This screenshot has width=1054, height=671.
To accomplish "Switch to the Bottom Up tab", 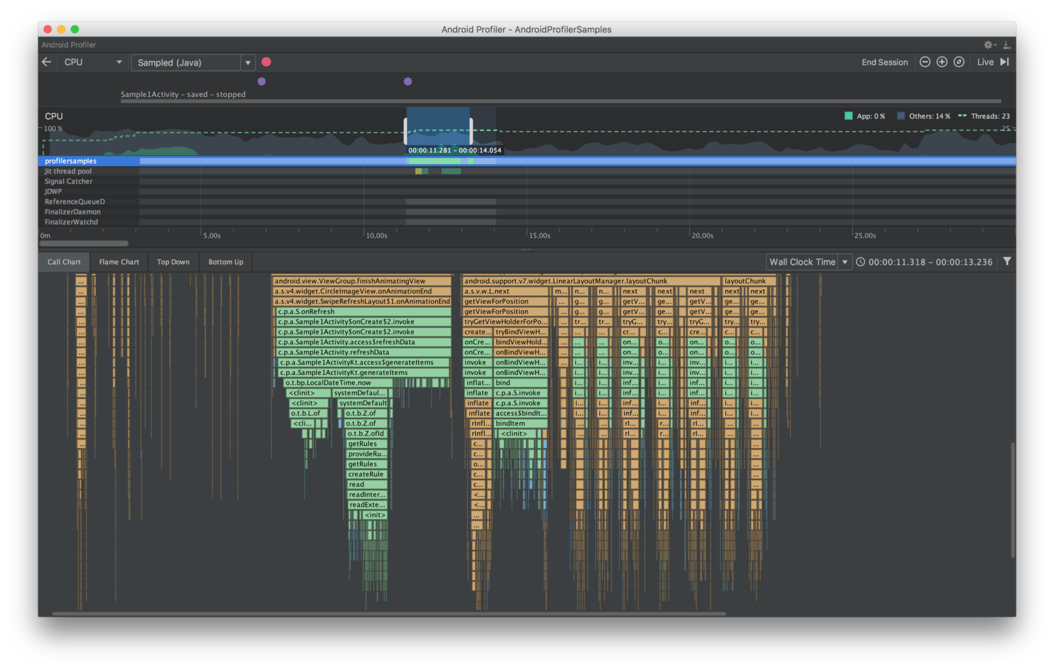I will pyautogui.click(x=225, y=262).
